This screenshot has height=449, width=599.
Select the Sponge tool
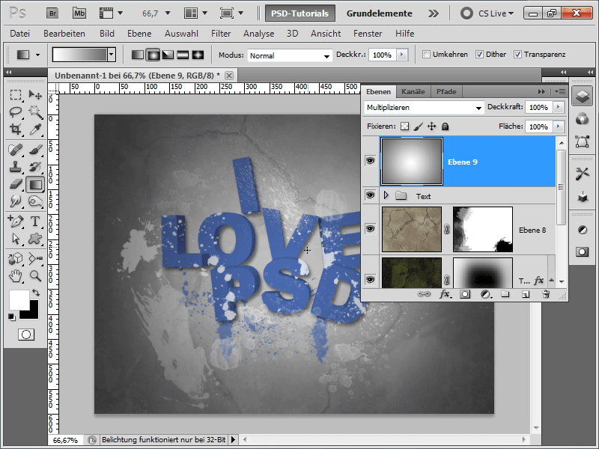coord(35,201)
